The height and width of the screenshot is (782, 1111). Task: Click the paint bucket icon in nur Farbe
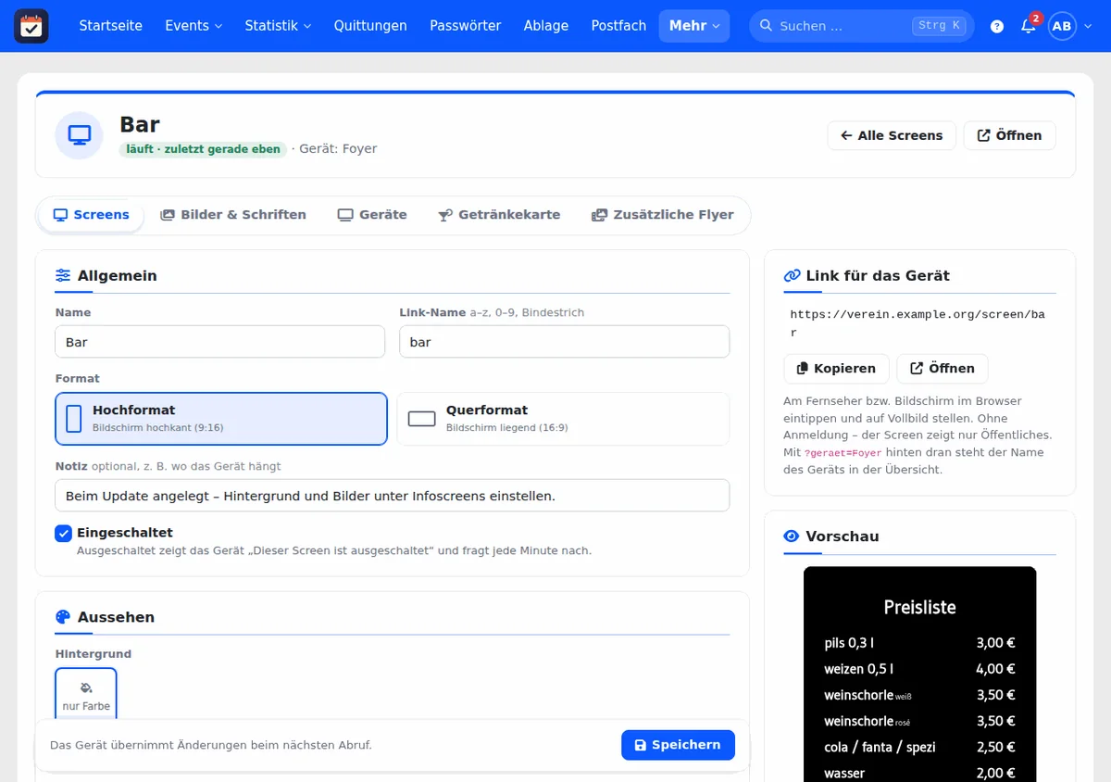coord(86,687)
